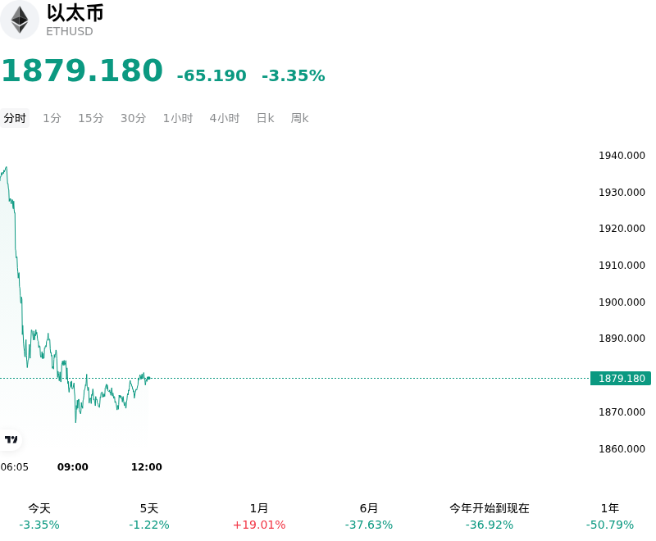This screenshot has height=541, width=656.
Task: Pick the 4小时 chart interval
Action: (x=225, y=118)
